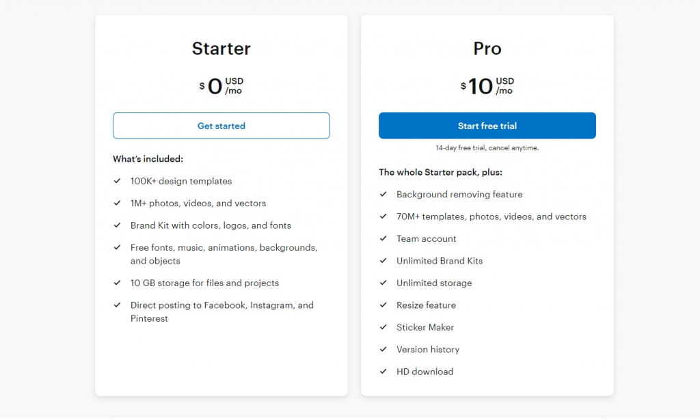
Task: Click checkmark beside HD download
Action: click(383, 372)
